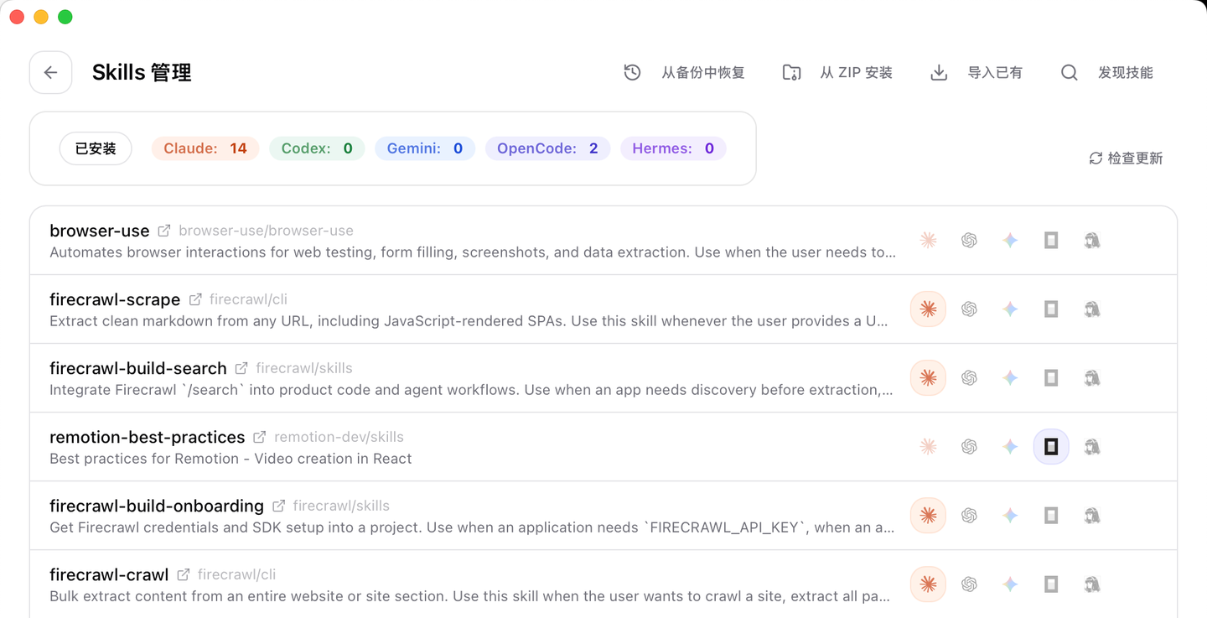Switch off Claude for firecrawl-build-onboarding

tap(928, 516)
